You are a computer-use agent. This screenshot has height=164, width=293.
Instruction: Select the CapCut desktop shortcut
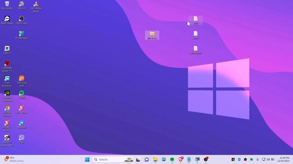pos(7,50)
